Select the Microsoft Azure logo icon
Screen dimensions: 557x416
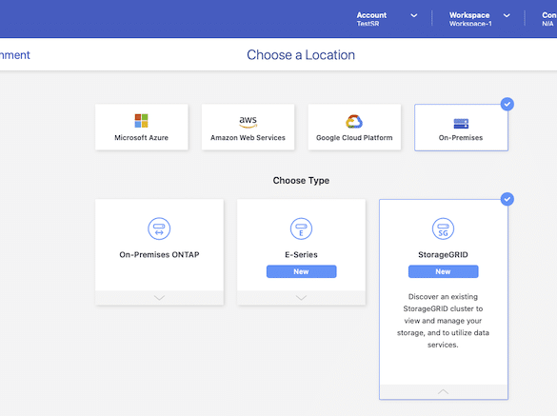141,121
